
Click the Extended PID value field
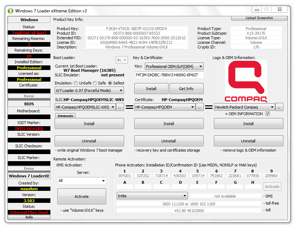tap(137, 38)
